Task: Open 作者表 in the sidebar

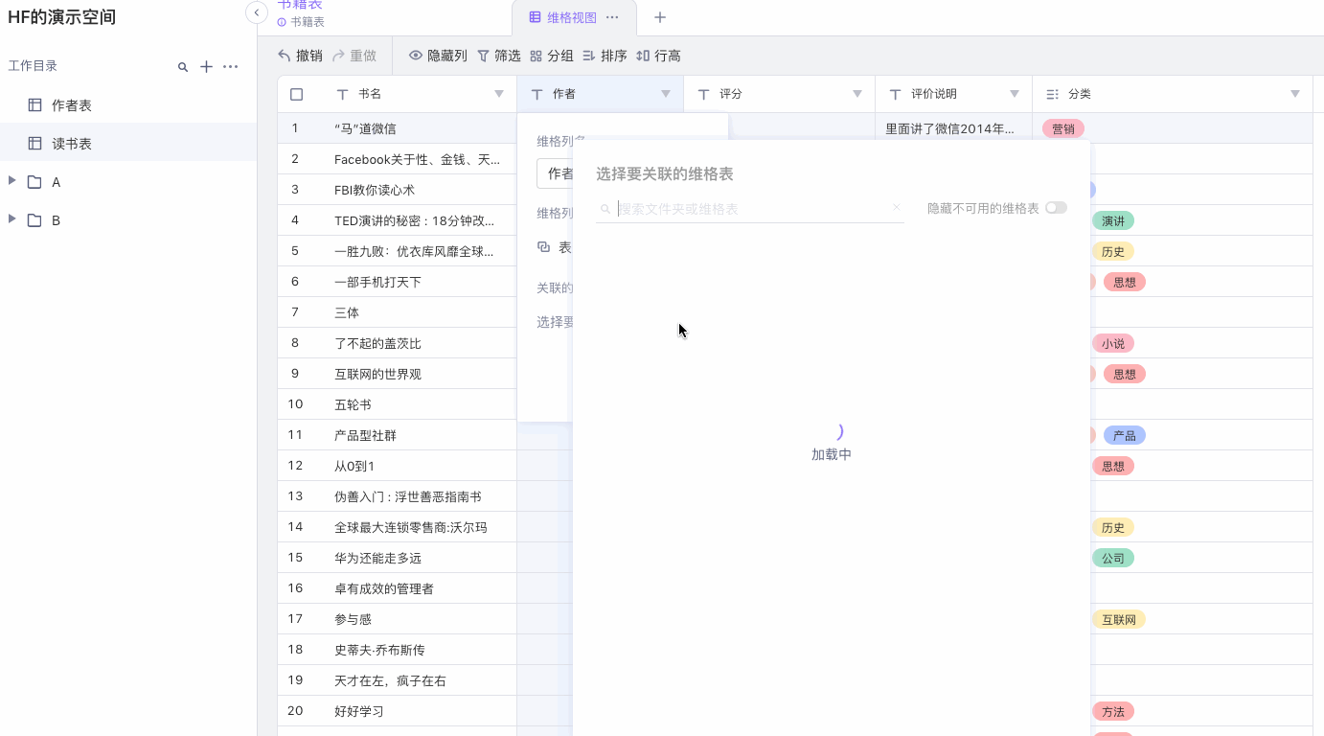Action: click(x=72, y=105)
